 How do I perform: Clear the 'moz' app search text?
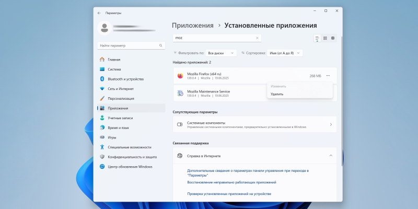pyautogui.click(x=257, y=38)
